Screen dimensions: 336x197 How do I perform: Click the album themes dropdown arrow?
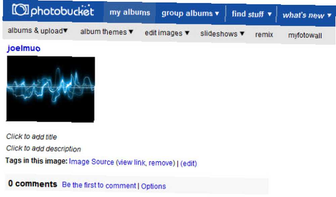click(x=131, y=32)
